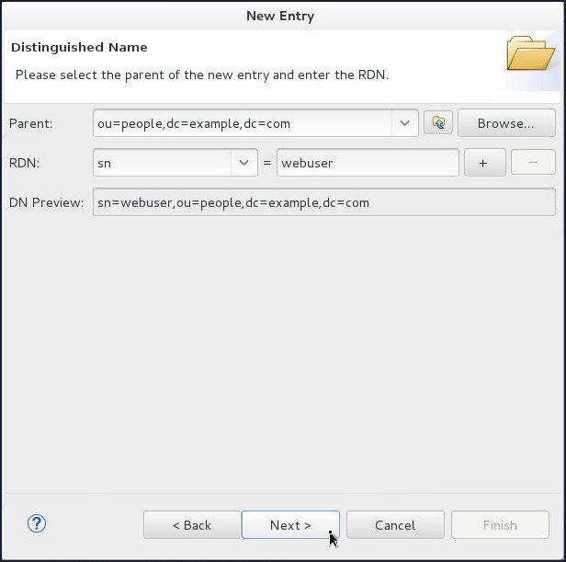This screenshot has height=562, width=566.
Task: Proceed with the 'Next >' button
Action: click(x=290, y=525)
